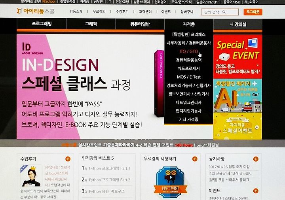
Task: Open notice 2017/01/26 업무 조기 마감
Action: tap(230, 167)
